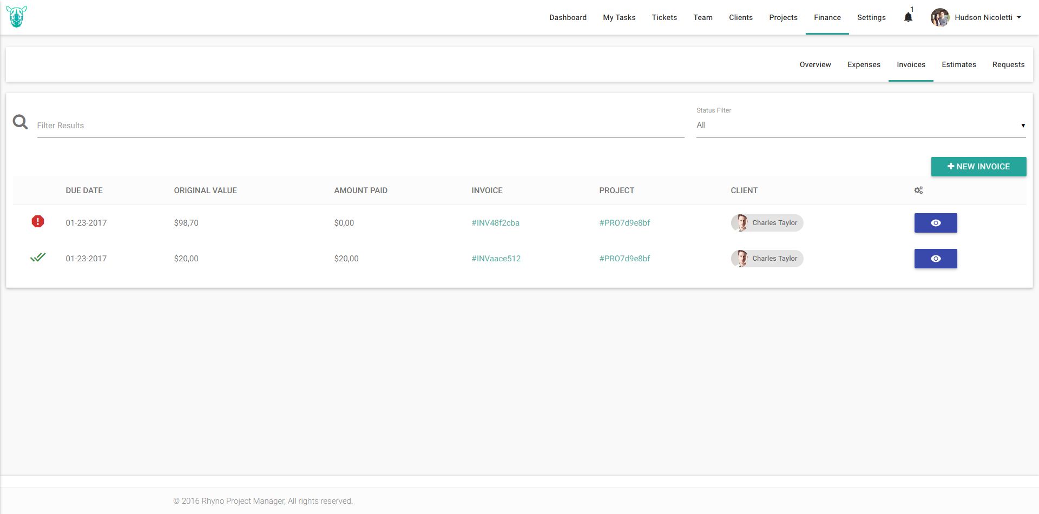Screen dimensions: 1039x514
Task: Click the Client column header
Action: tap(744, 190)
